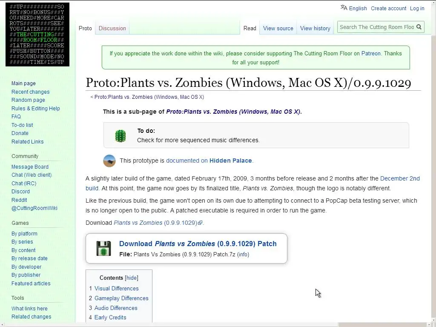Click the language translate icon
436x327 pixels.
pyautogui.click(x=344, y=8)
